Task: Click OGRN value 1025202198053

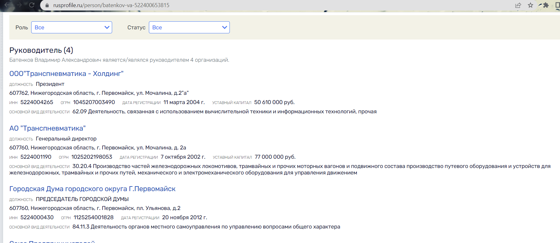Action: coord(92,157)
